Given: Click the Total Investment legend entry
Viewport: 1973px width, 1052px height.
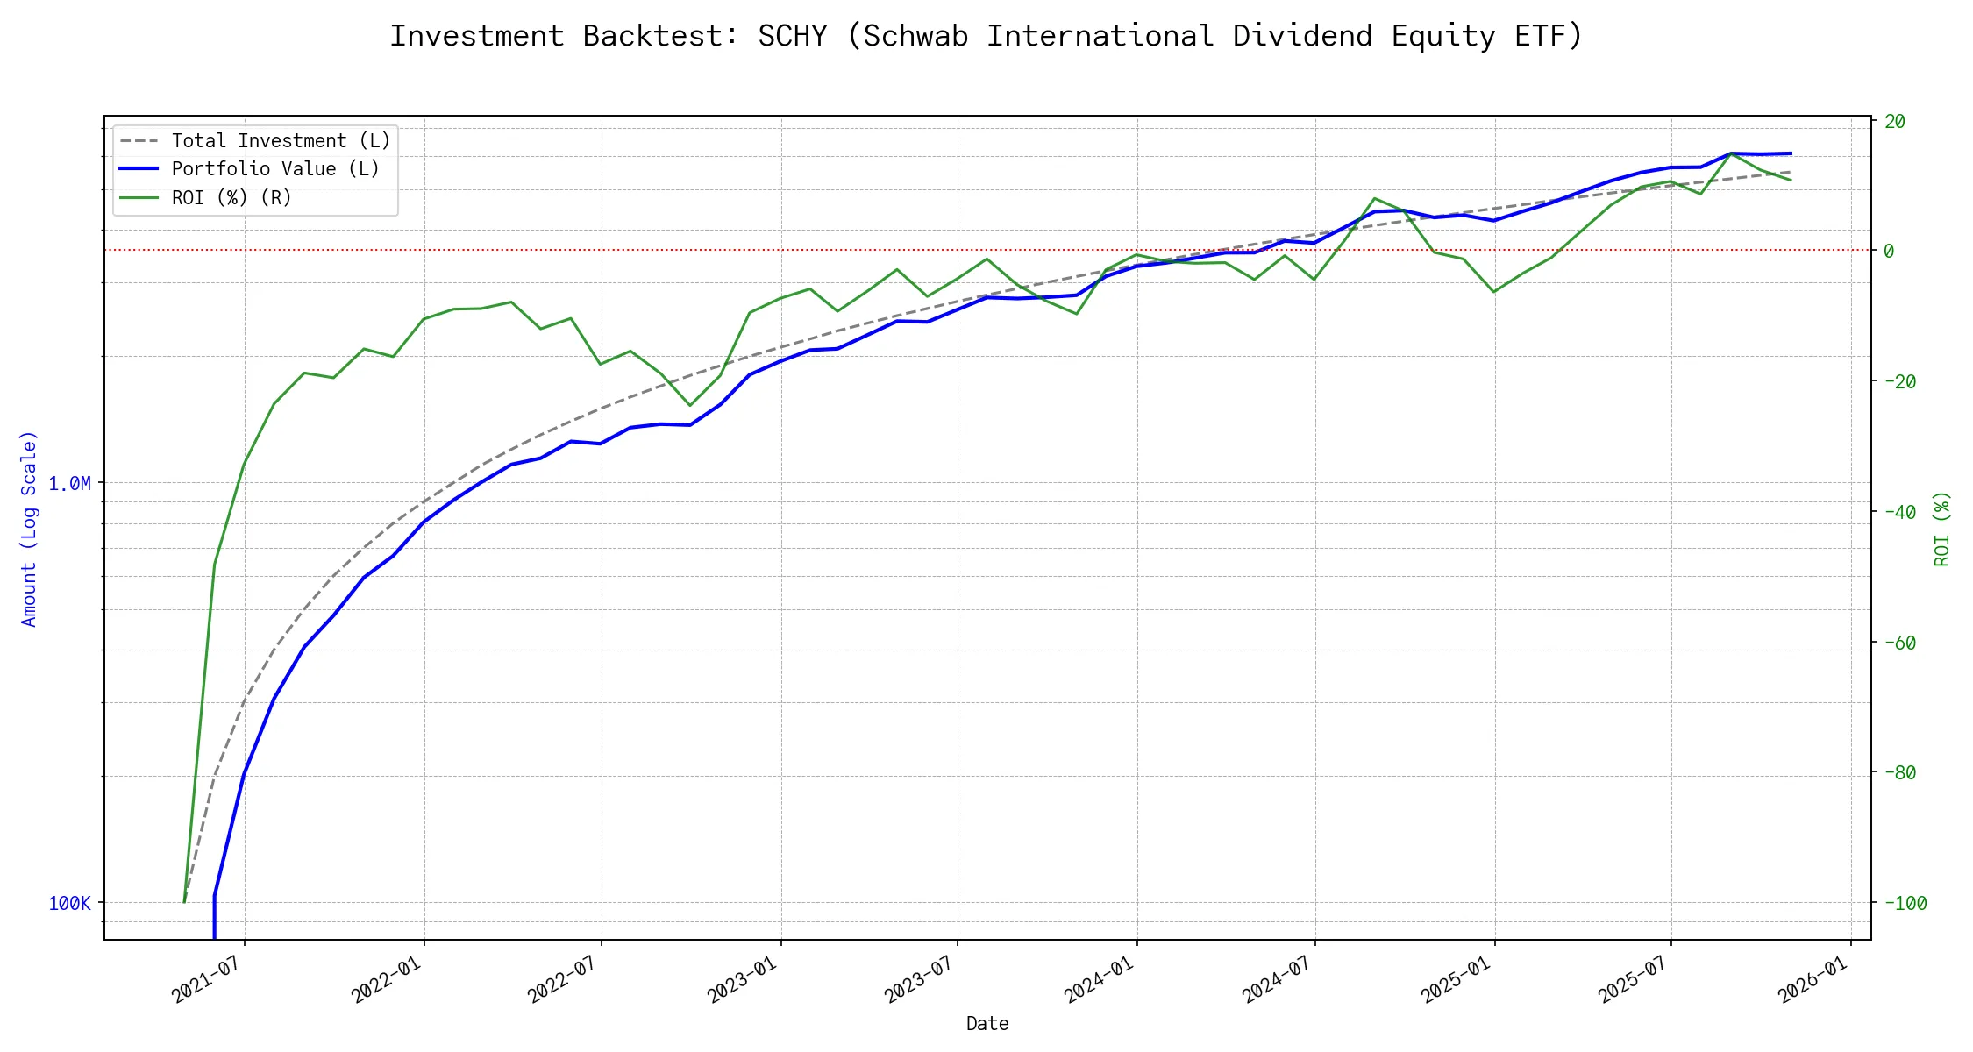Looking at the screenshot, I should (281, 141).
